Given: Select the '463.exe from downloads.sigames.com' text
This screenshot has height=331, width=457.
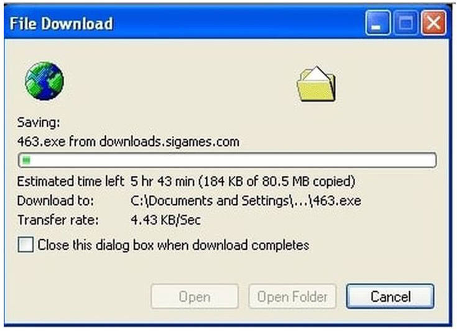Looking at the screenshot, I should point(128,142).
